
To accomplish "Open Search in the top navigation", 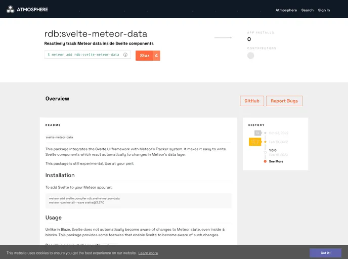I will (308, 10).
